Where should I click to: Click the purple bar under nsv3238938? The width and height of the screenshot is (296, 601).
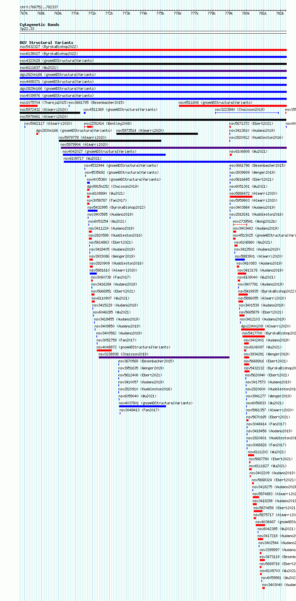coord(164,357)
